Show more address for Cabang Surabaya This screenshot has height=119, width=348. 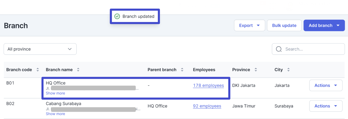pyautogui.click(x=55, y=114)
